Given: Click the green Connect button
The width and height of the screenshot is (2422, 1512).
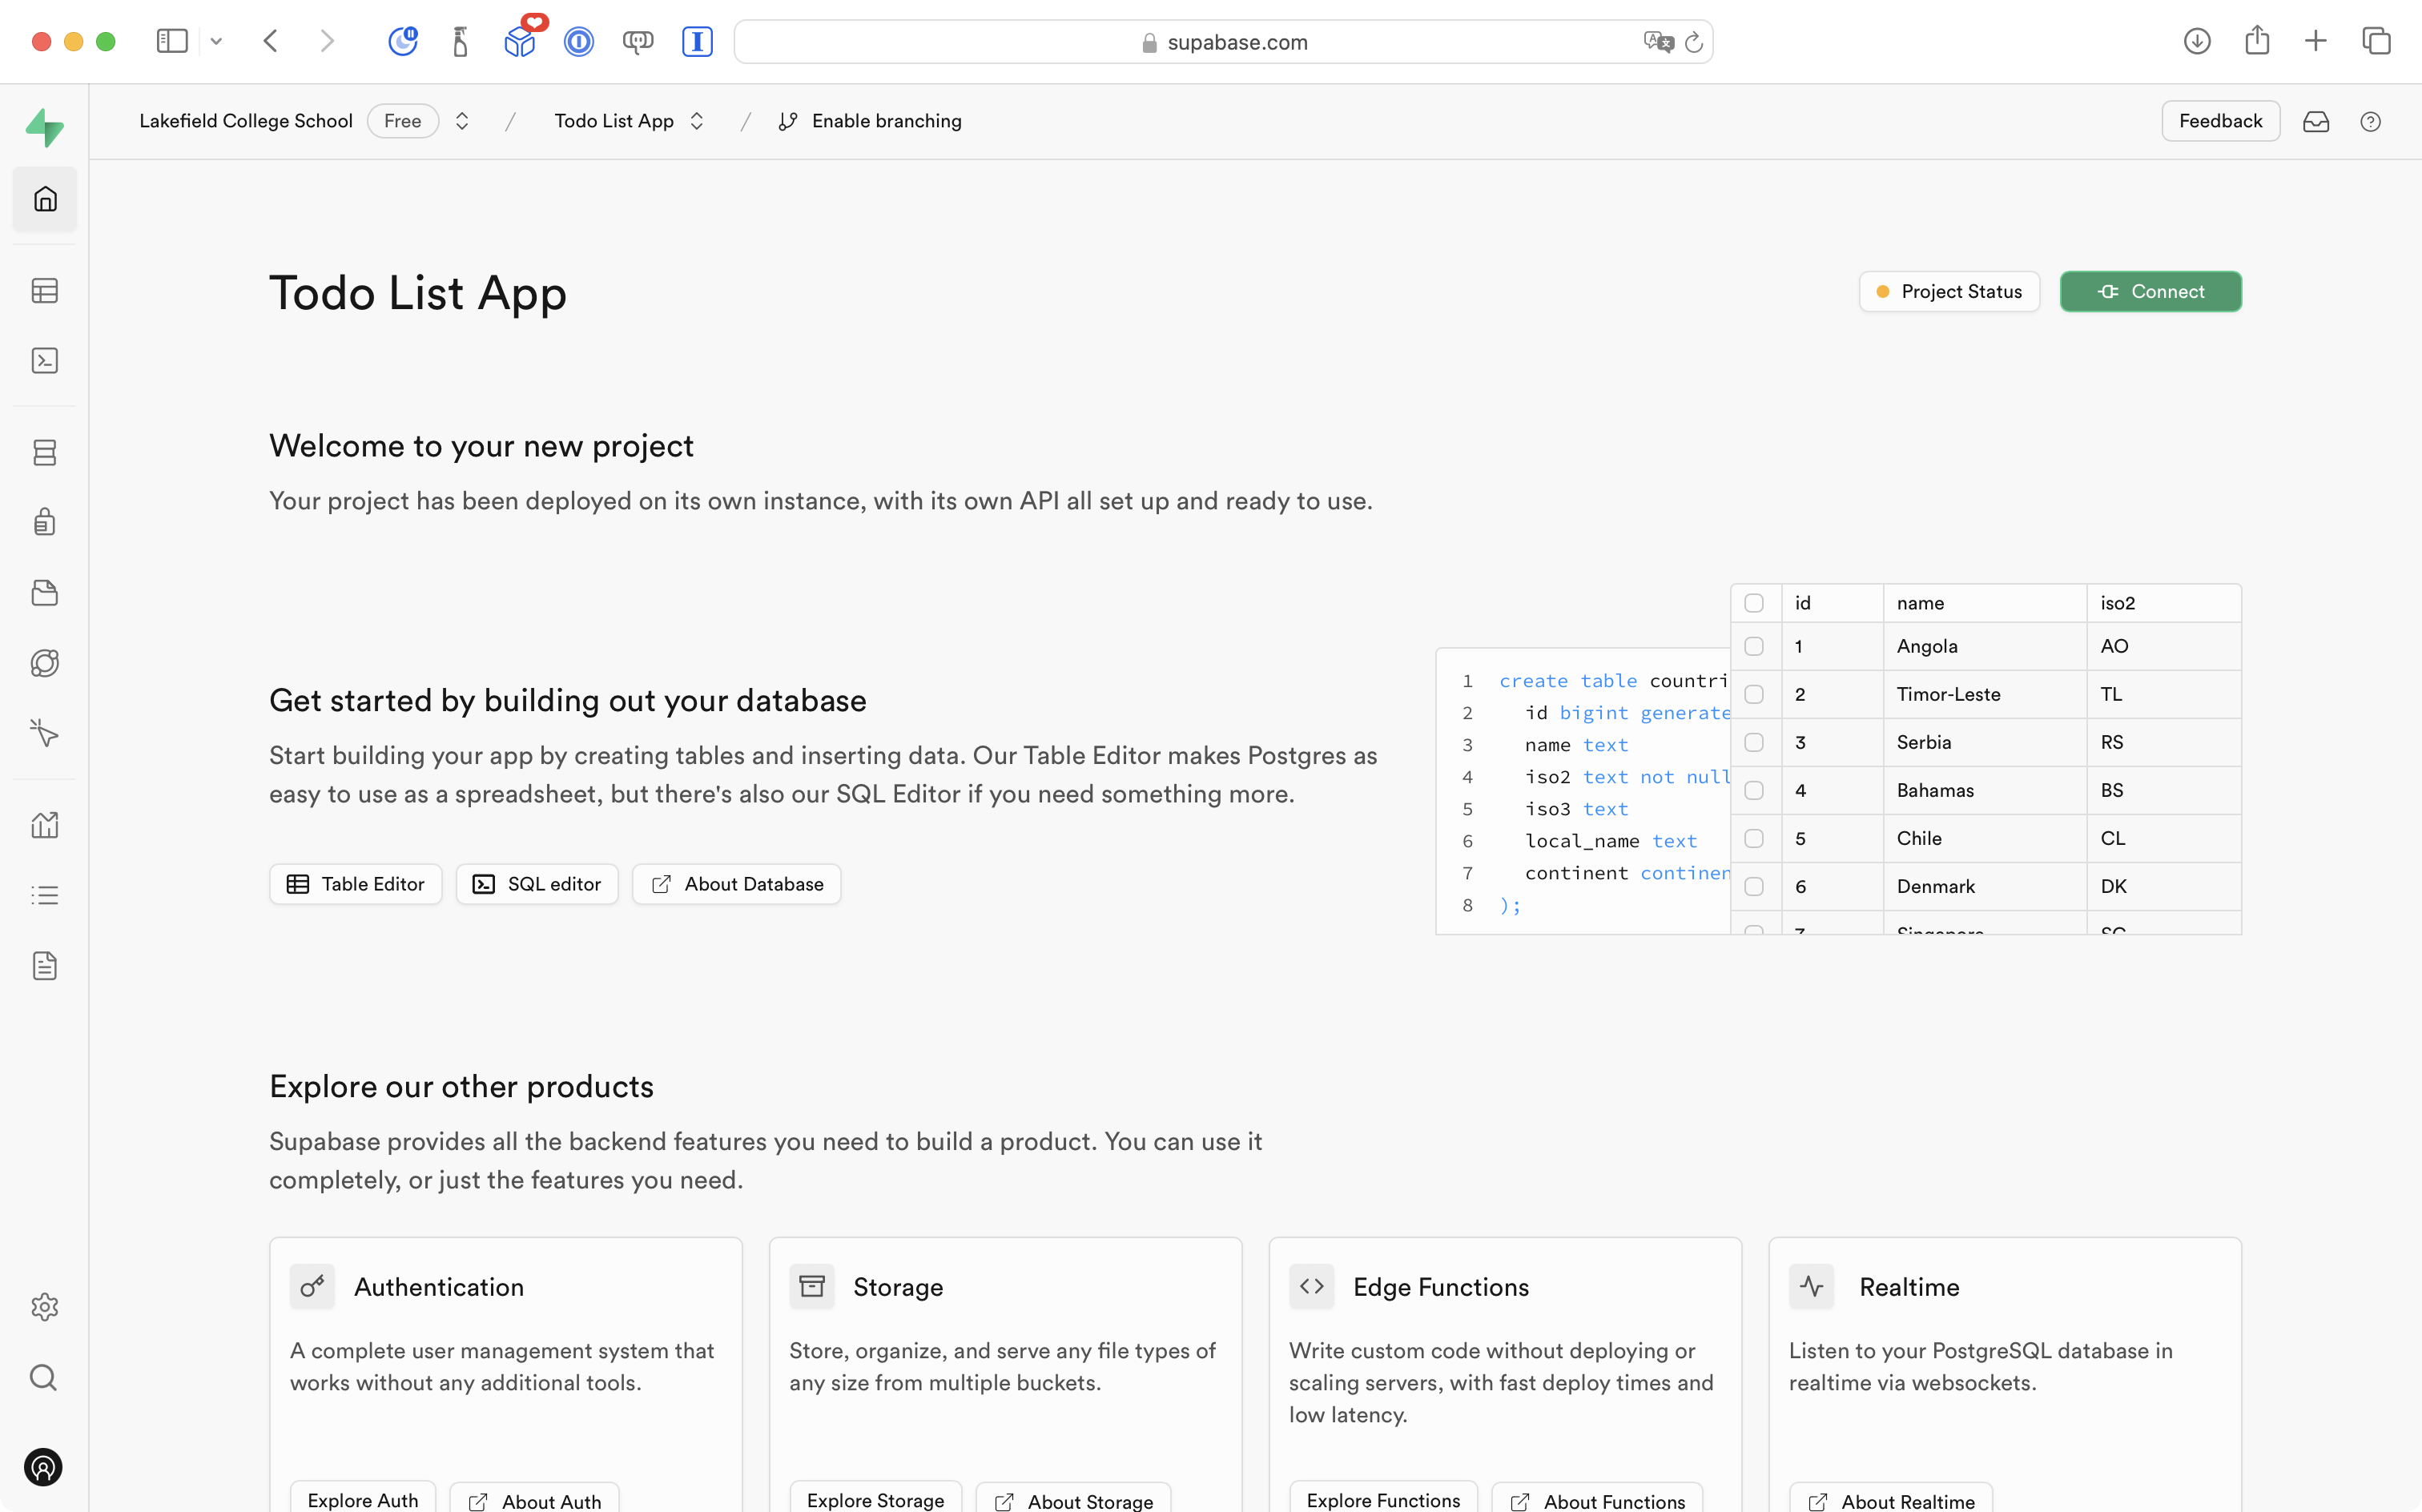Looking at the screenshot, I should [x=2150, y=292].
